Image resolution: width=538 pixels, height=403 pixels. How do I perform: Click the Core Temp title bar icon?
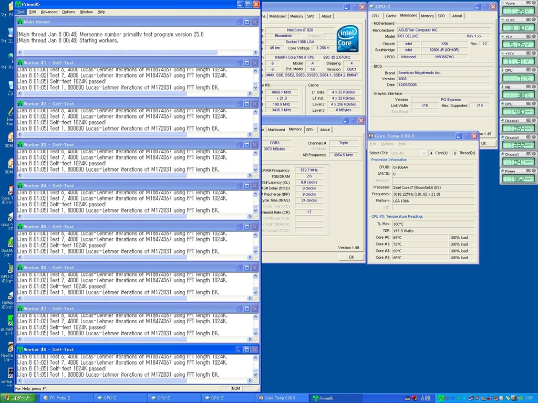coord(371,136)
